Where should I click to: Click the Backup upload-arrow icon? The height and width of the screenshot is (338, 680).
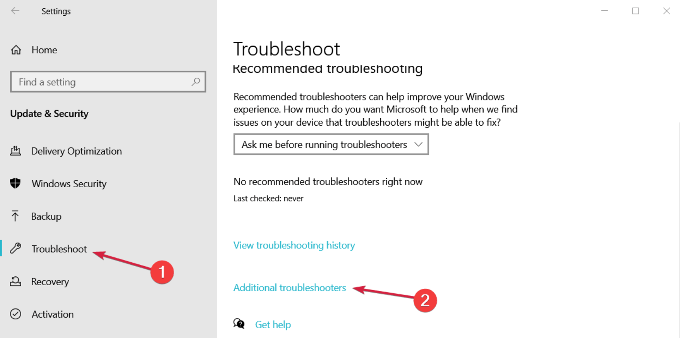point(16,216)
